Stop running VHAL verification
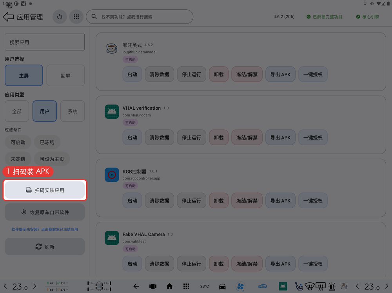Image resolution: width=392 pixels, height=293 pixels. tap(192, 137)
